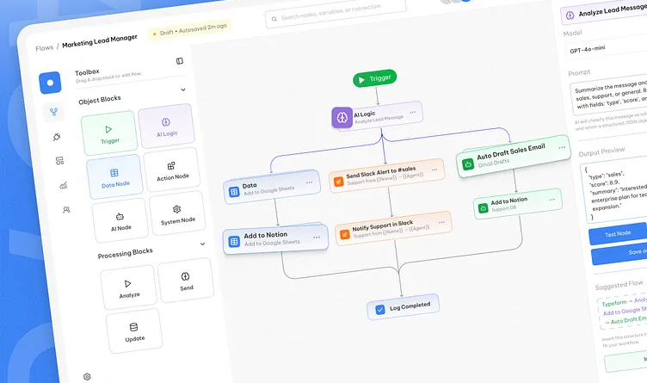This screenshot has width=647, height=383.
Task: Click the green icon on Auto Draft Sales Email node
Action: coord(468,164)
